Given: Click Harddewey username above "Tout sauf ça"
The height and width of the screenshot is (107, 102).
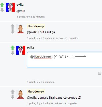Looking at the screenshot, I should (36, 26).
